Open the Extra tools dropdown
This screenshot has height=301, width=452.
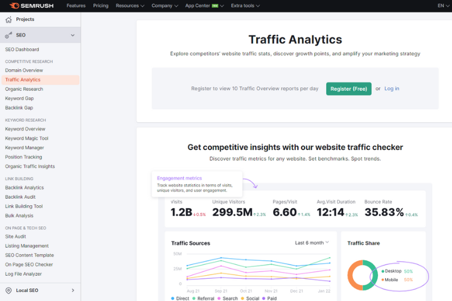pyautogui.click(x=245, y=6)
